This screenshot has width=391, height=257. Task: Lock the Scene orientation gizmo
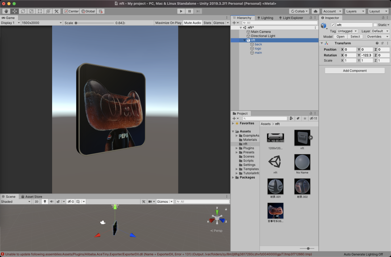click(226, 209)
